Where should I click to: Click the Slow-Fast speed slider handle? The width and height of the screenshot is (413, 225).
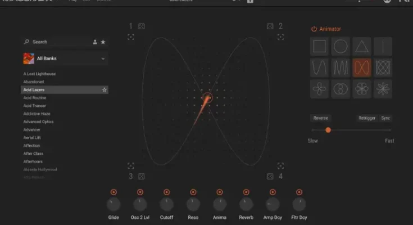(328, 130)
